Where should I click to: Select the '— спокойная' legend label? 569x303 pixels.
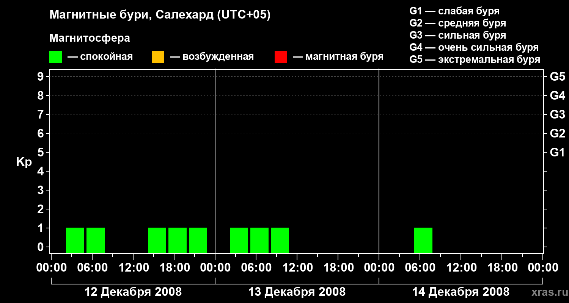tap(100, 57)
